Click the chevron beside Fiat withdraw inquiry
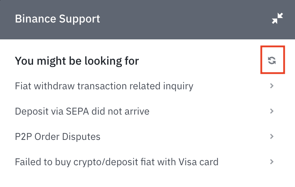295x187 pixels. [272, 86]
